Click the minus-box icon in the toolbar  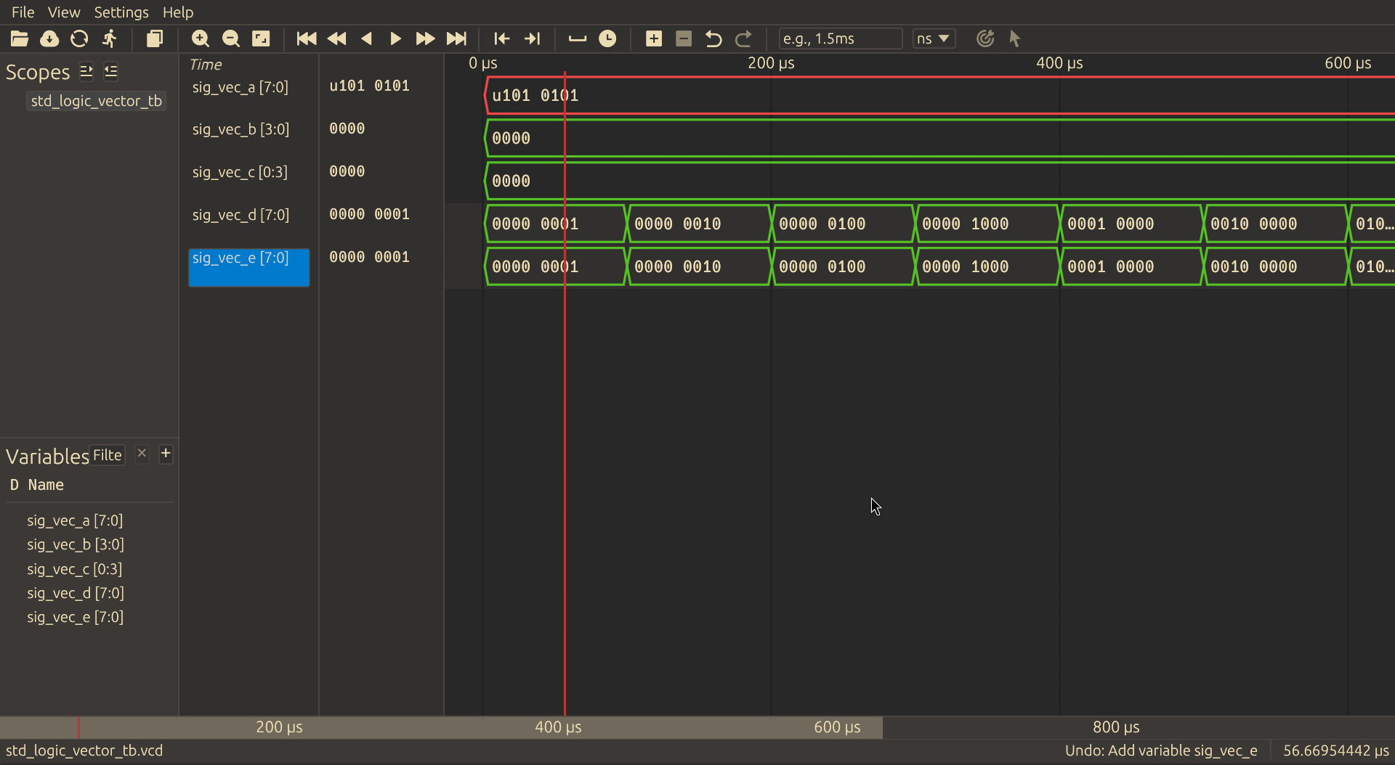(x=684, y=38)
